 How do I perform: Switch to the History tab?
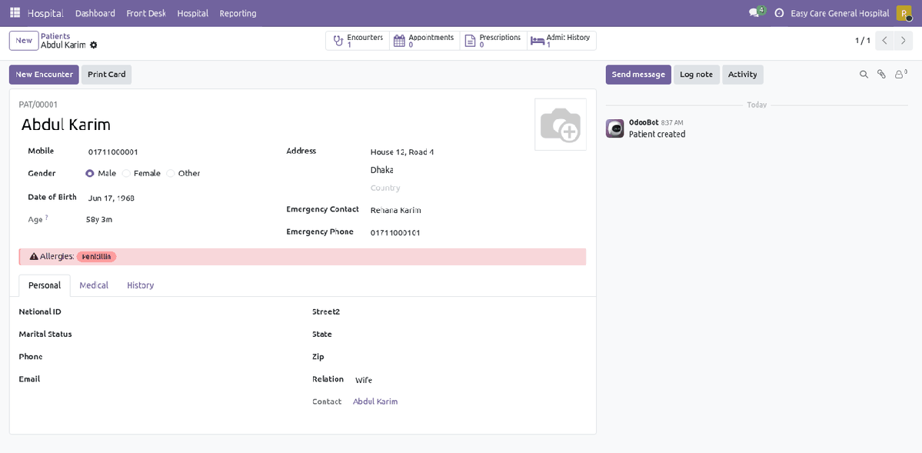[141, 285]
